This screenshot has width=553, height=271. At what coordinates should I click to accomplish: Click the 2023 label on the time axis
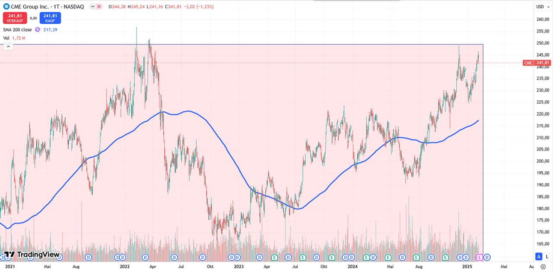click(x=238, y=267)
